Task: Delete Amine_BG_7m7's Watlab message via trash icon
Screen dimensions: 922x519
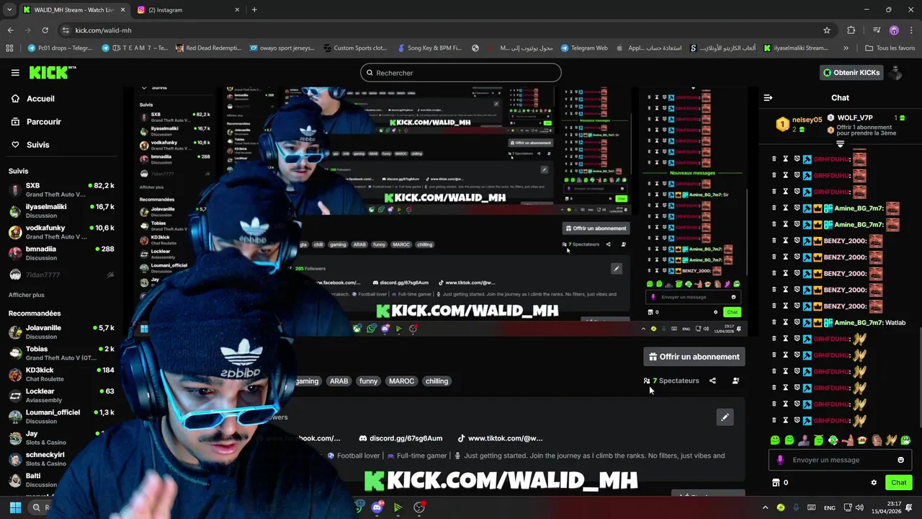Action: [x=774, y=322]
